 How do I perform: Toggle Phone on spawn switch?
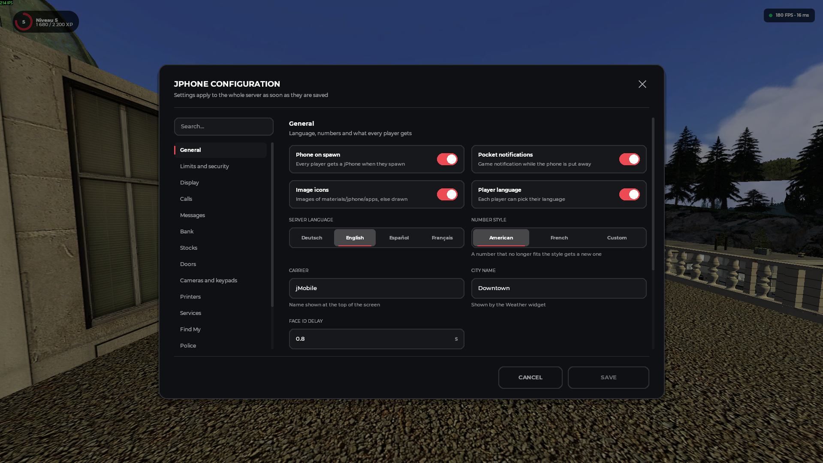447,159
